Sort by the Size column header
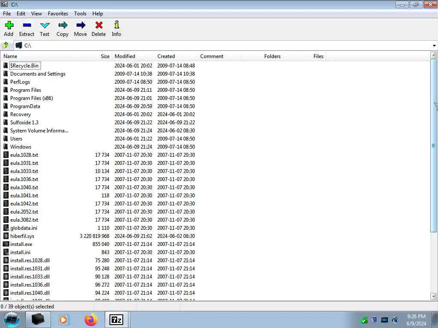Image resolution: width=438 pixels, height=328 pixels. tap(91, 56)
